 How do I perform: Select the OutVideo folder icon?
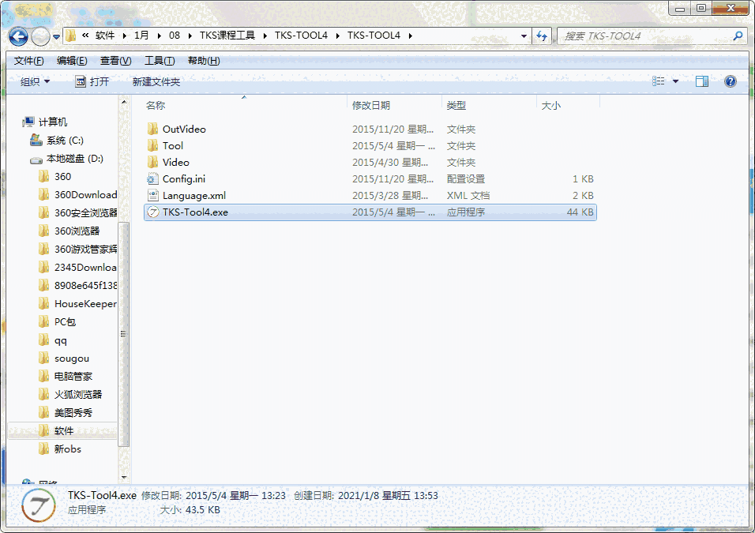coord(152,129)
